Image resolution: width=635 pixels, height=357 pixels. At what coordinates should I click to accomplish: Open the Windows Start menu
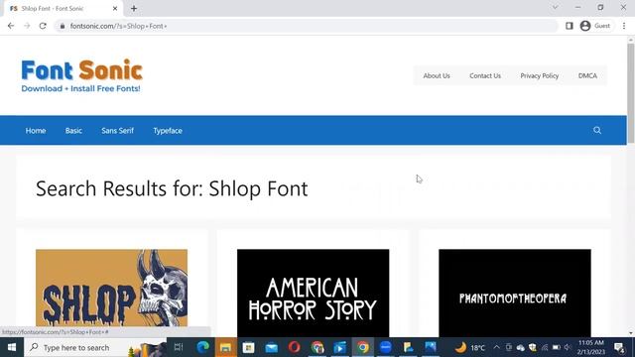pos(12,347)
